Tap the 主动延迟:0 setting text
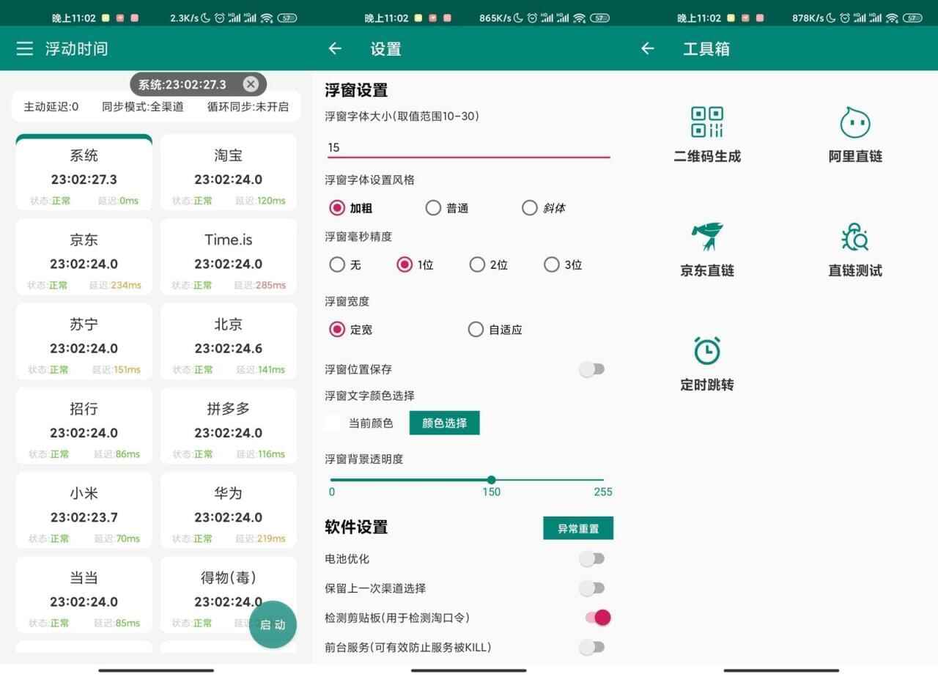 (51, 107)
